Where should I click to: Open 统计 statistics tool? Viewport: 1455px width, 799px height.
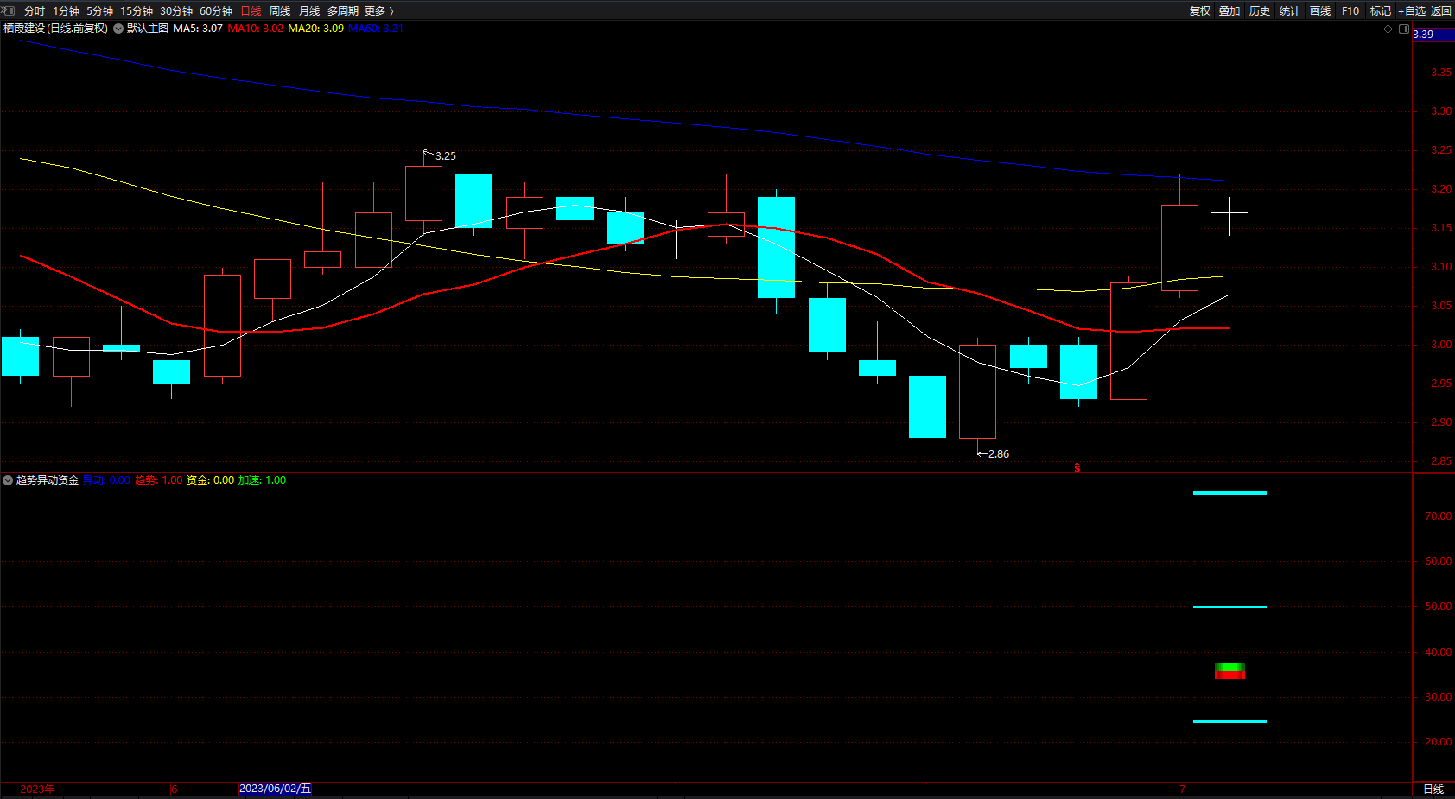1290,11
